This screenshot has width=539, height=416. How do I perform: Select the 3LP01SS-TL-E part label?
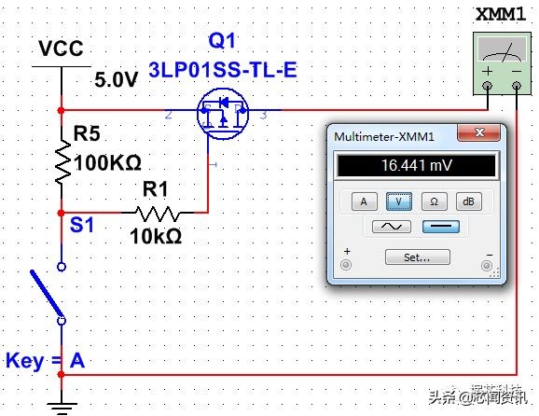click(223, 70)
